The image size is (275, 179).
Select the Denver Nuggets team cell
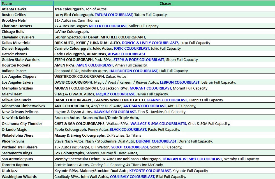[x=27, y=48]
